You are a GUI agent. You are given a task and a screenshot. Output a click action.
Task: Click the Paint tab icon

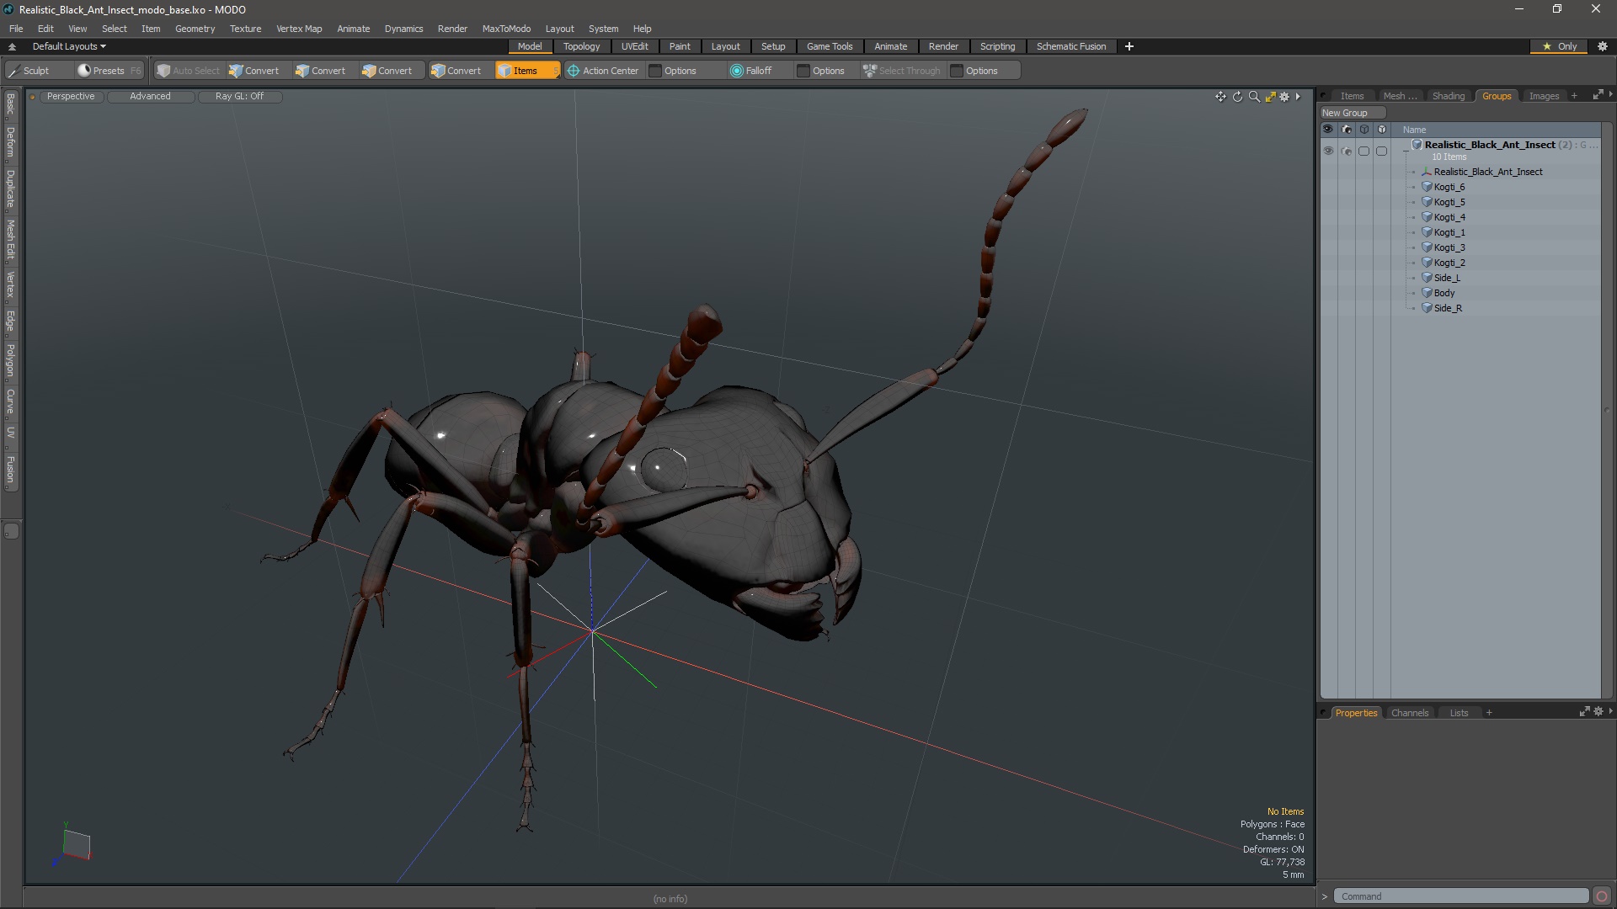click(679, 45)
